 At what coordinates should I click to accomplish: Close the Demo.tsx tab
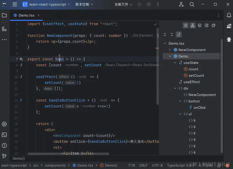pos(38,15)
